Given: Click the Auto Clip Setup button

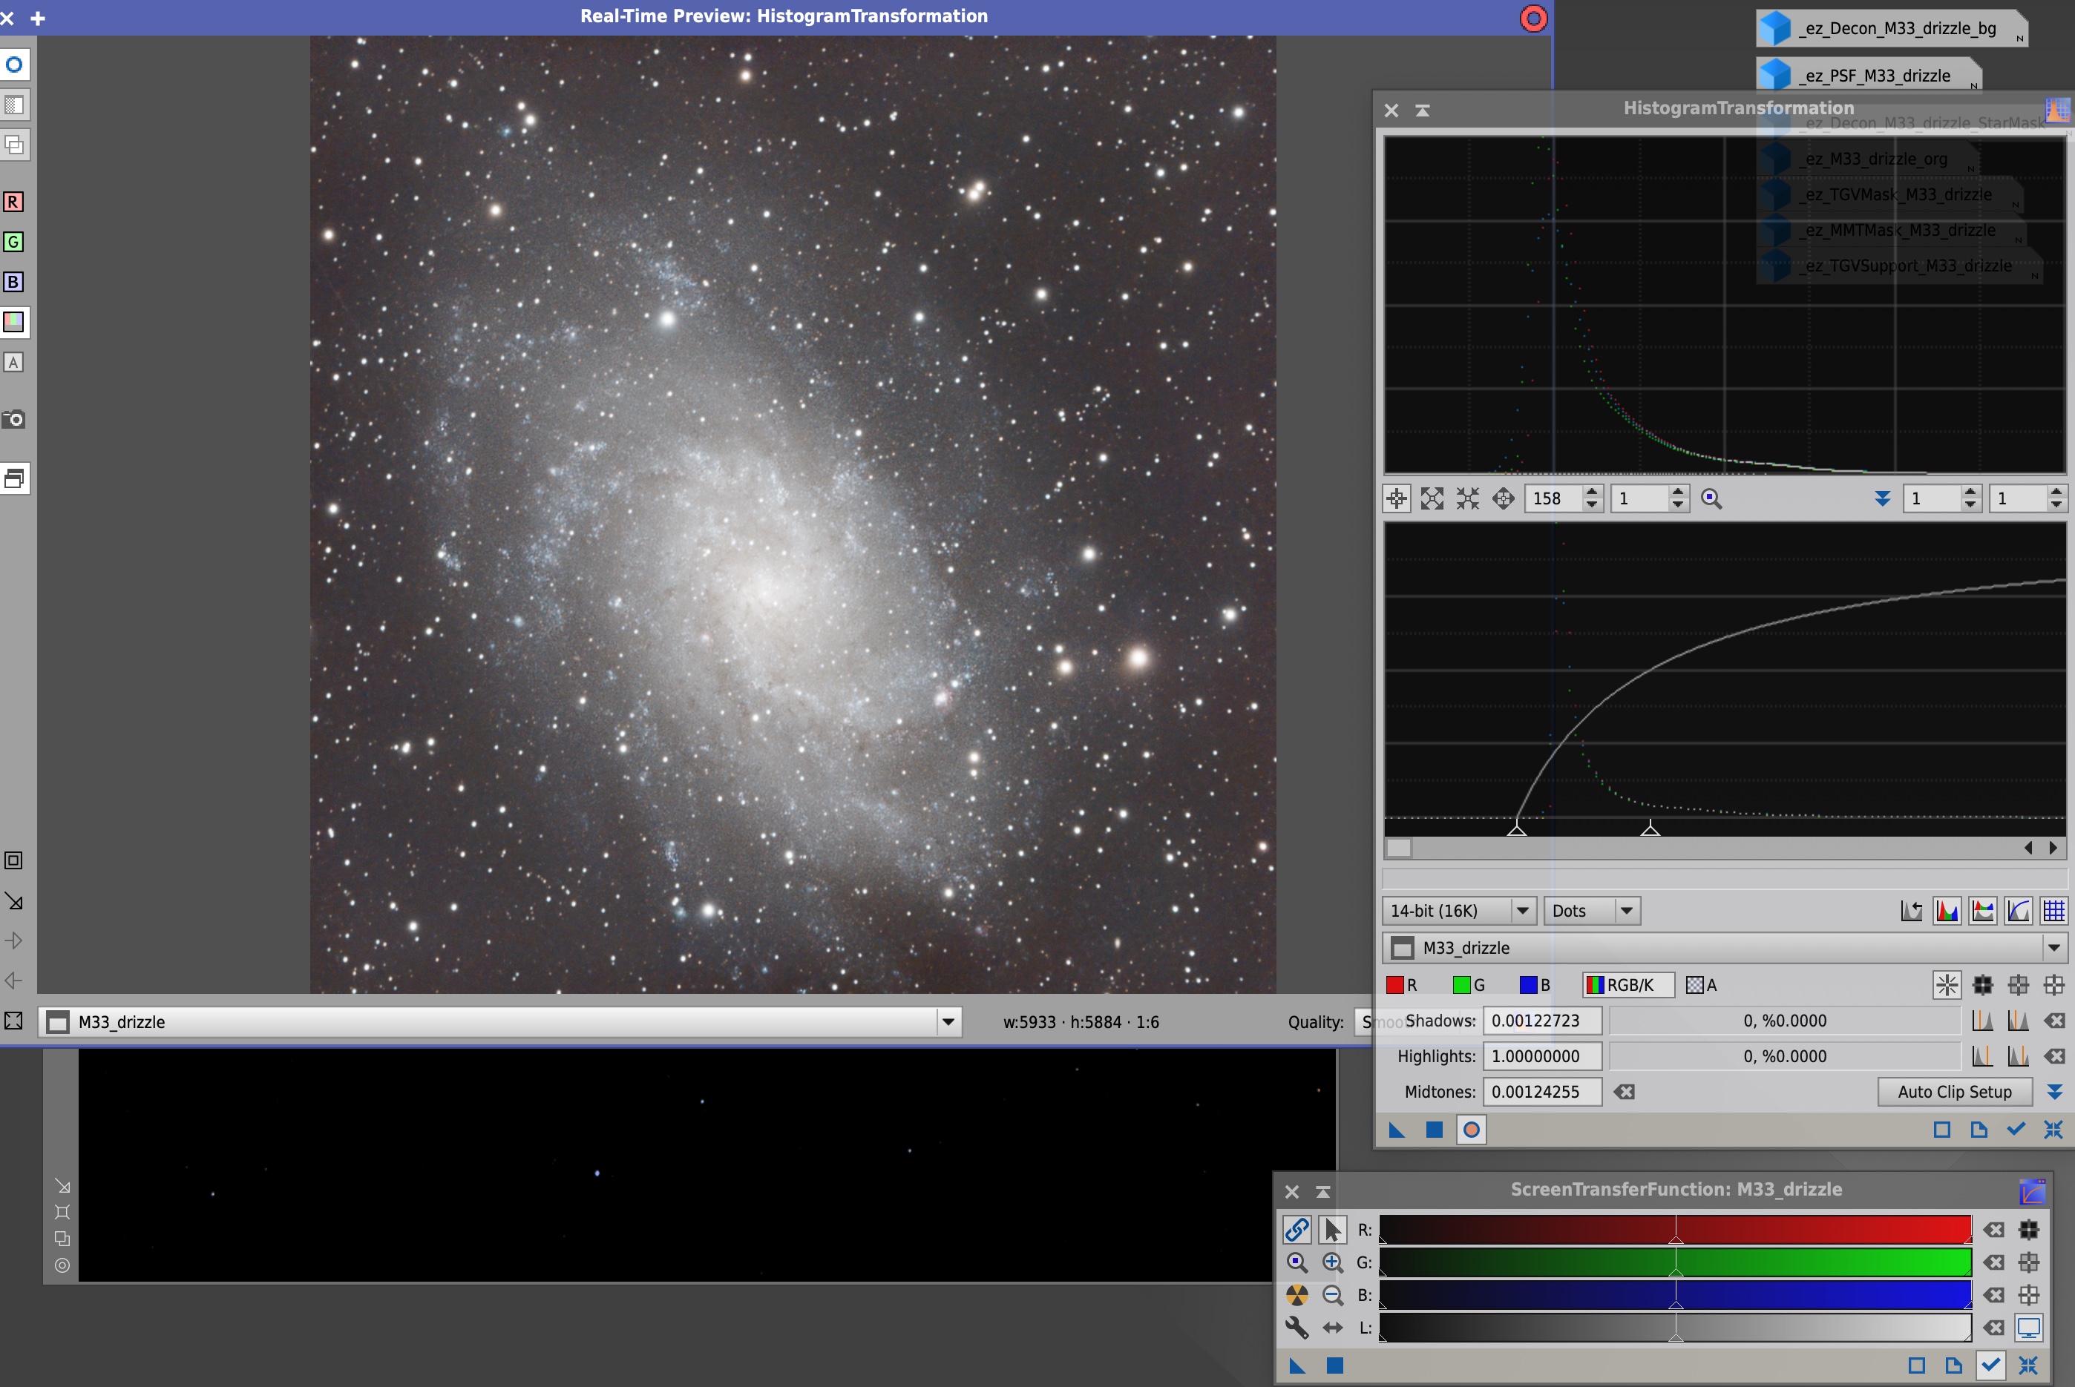Looking at the screenshot, I should (1954, 1092).
